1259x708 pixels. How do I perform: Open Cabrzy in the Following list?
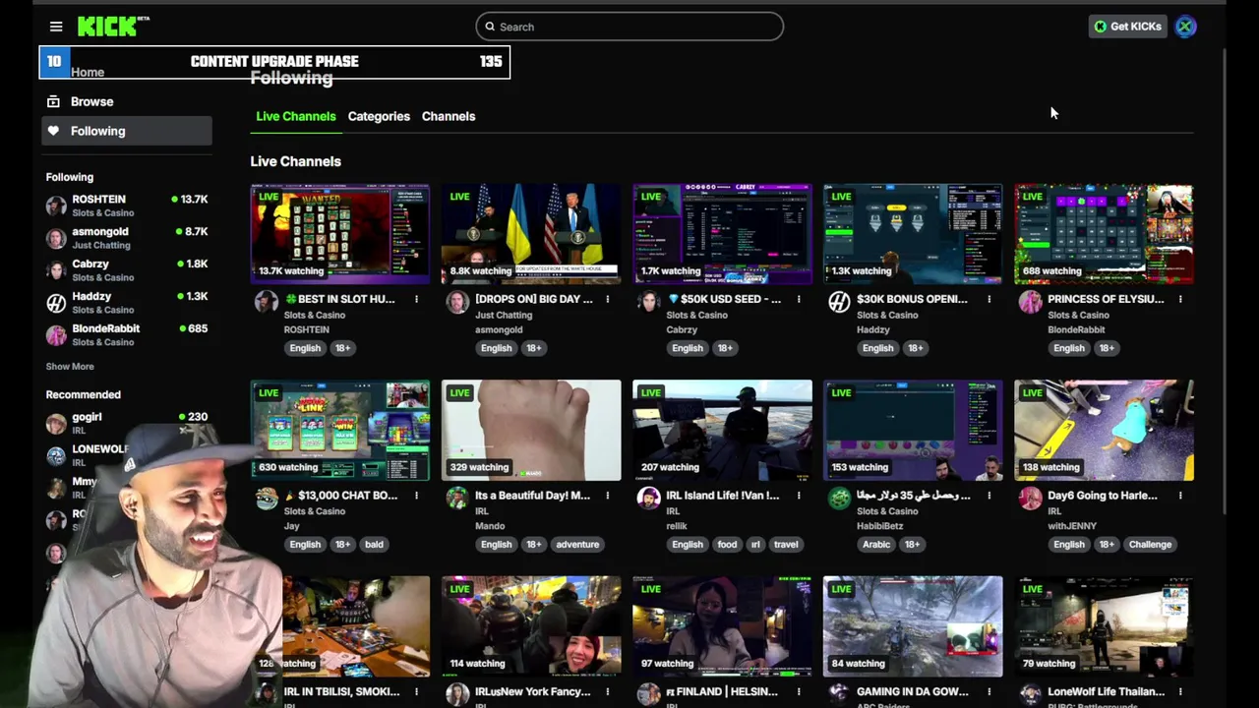(126, 269)
